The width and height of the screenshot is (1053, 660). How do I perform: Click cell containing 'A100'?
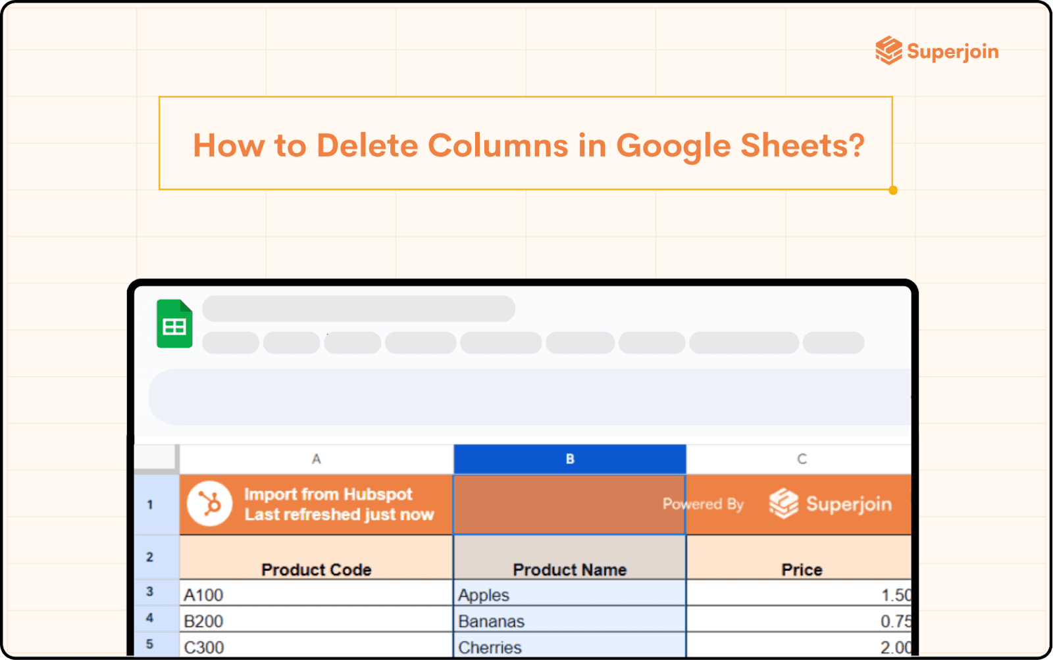(316, 593)
